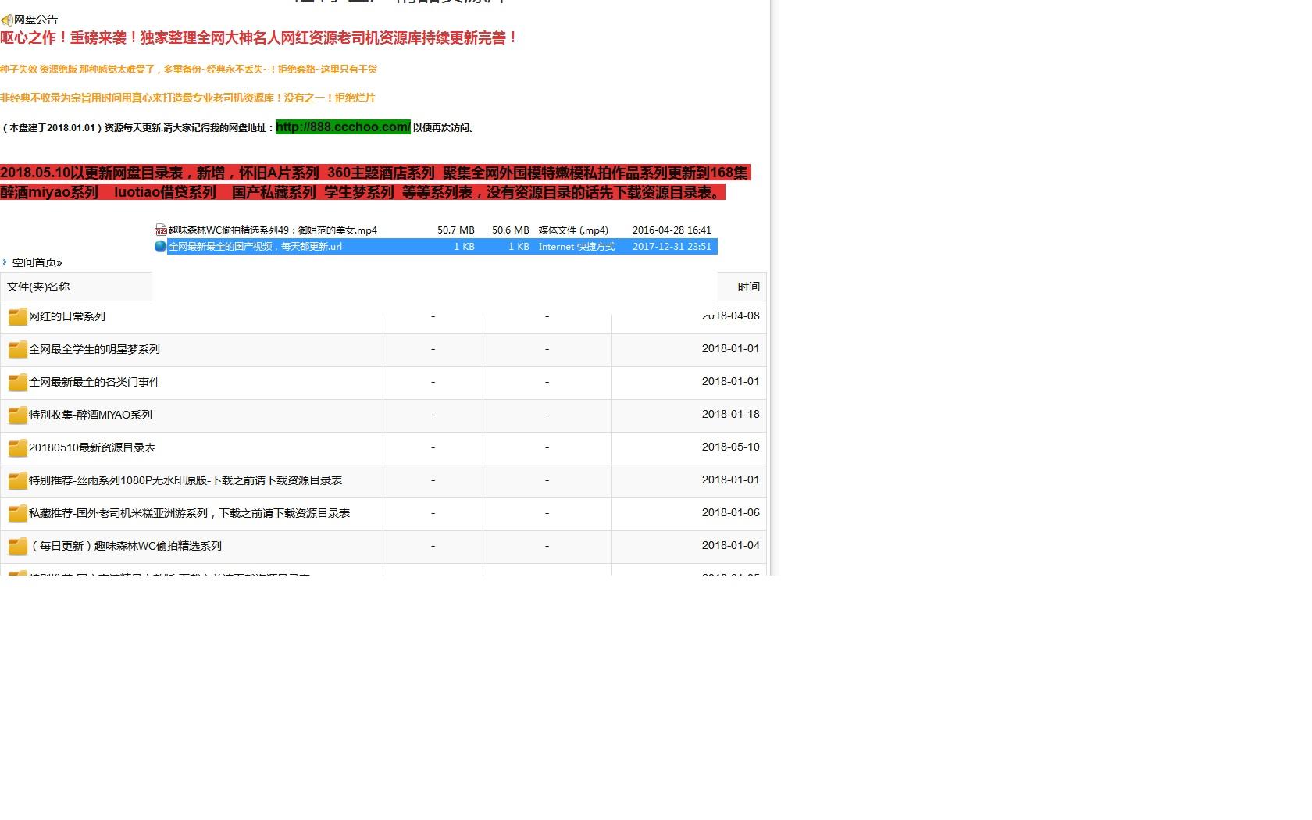Click the mp4 file type icon
This screenshot has width=1312, height=820.
tap(161, 230)
